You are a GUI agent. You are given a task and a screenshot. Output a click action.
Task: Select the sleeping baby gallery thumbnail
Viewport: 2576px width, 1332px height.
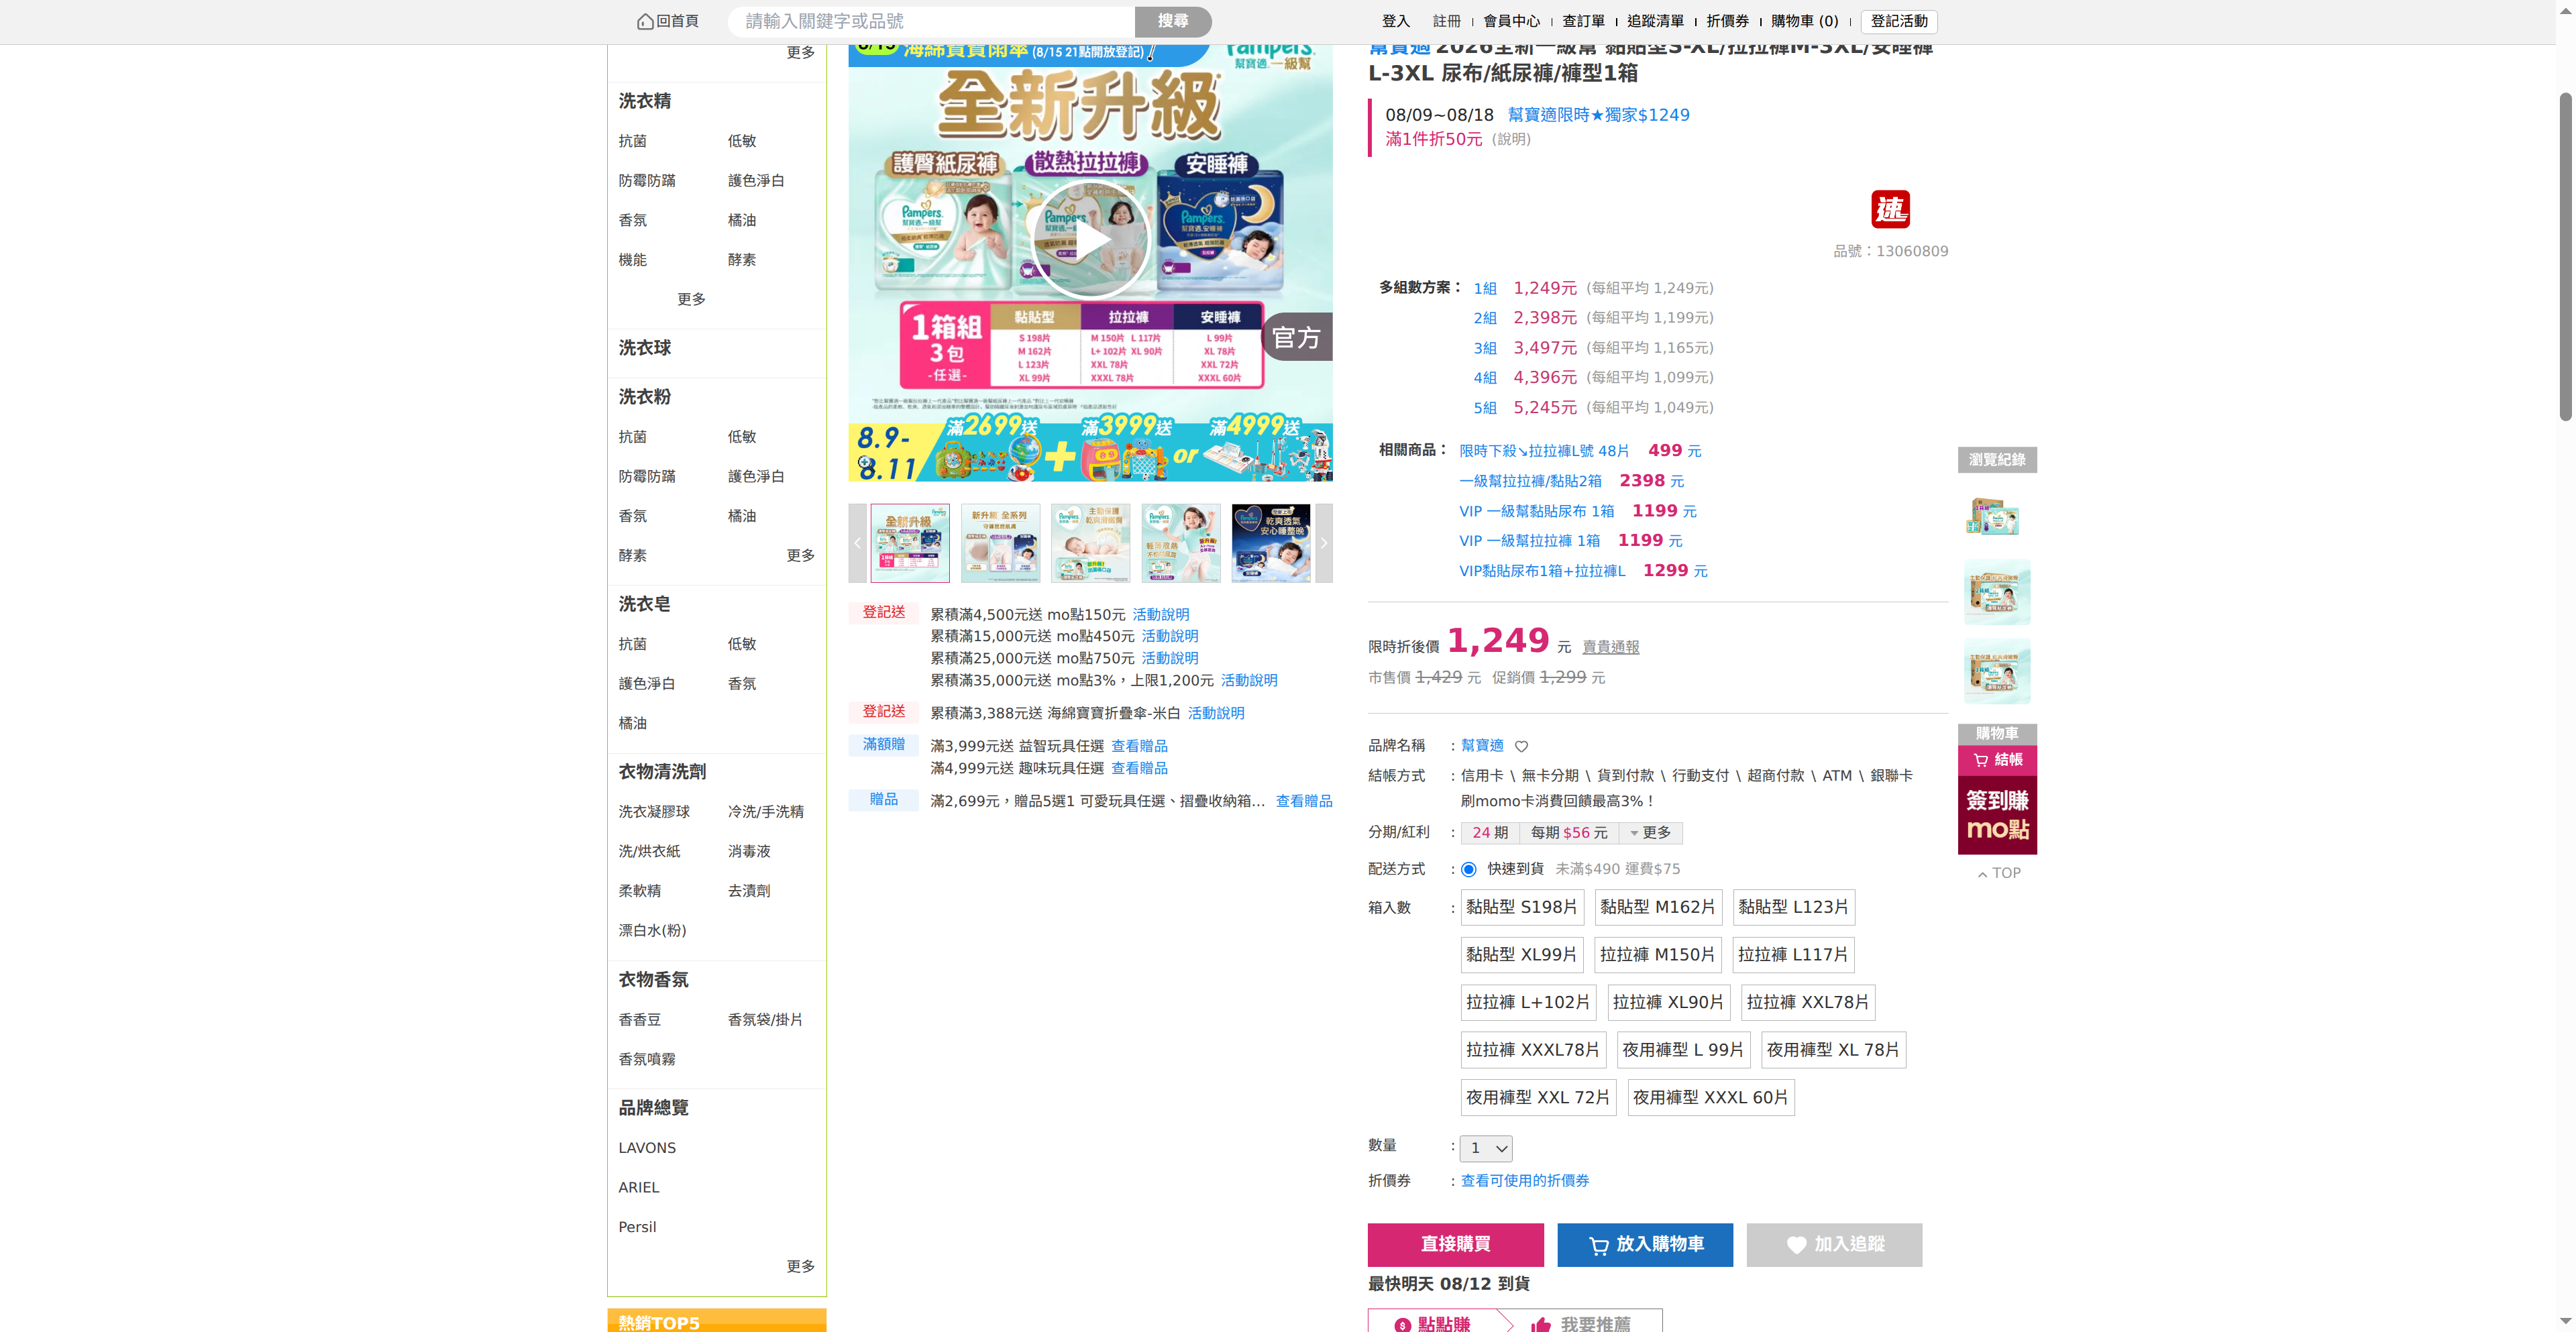[1090, 543]
